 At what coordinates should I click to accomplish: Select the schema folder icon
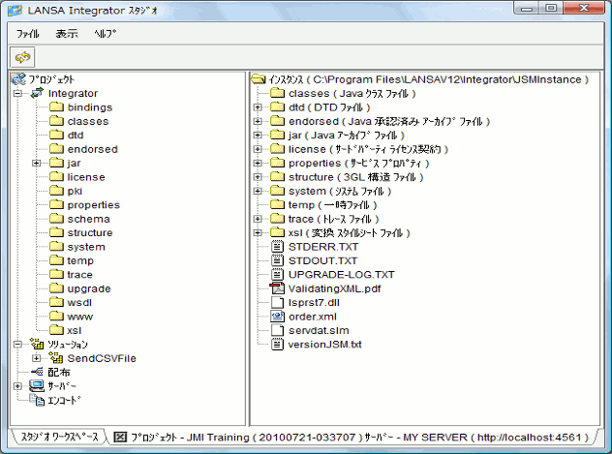(56, 219)
